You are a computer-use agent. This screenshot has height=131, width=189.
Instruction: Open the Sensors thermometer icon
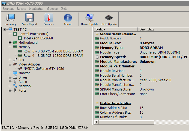(x=49, y=19)
